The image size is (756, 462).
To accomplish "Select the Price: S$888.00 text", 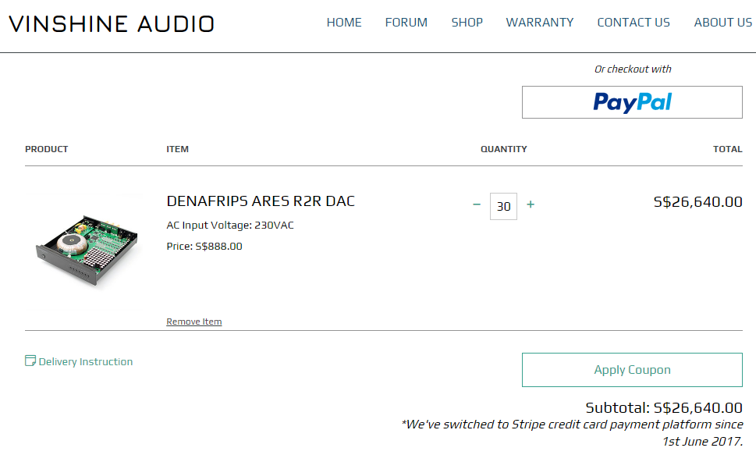I will (x=204, y=247).
